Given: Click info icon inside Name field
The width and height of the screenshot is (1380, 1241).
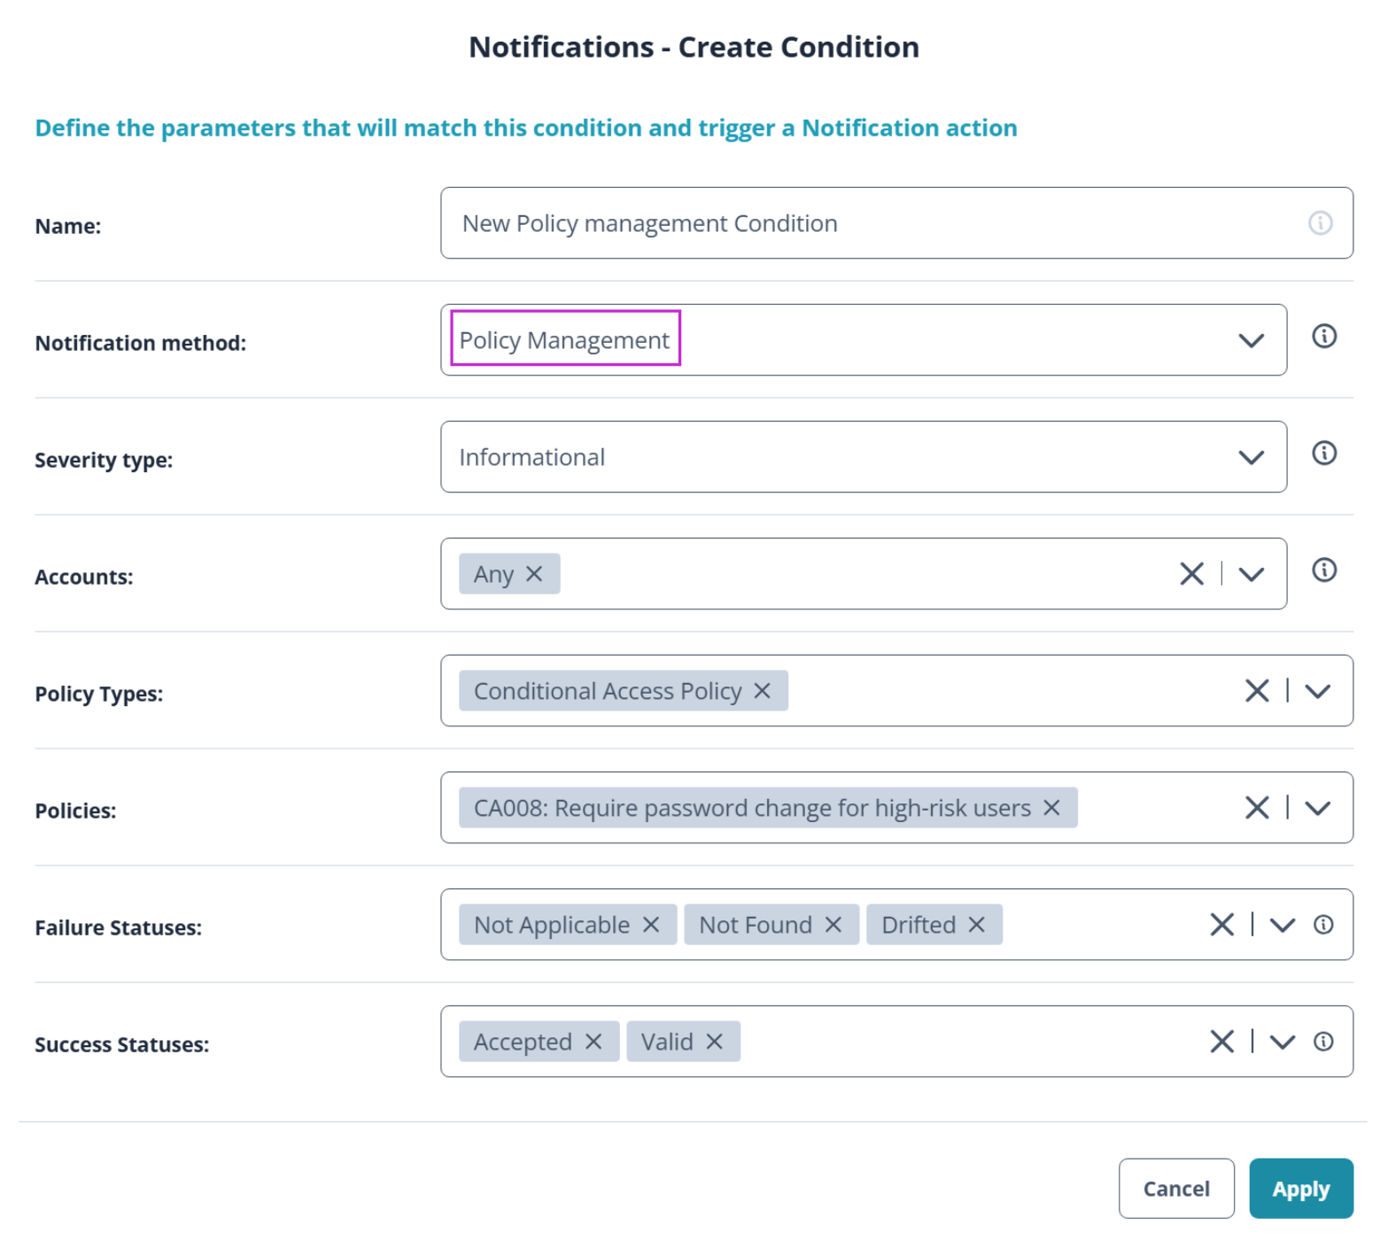Looking at the screenshot, I should (x=1320, y=223).
